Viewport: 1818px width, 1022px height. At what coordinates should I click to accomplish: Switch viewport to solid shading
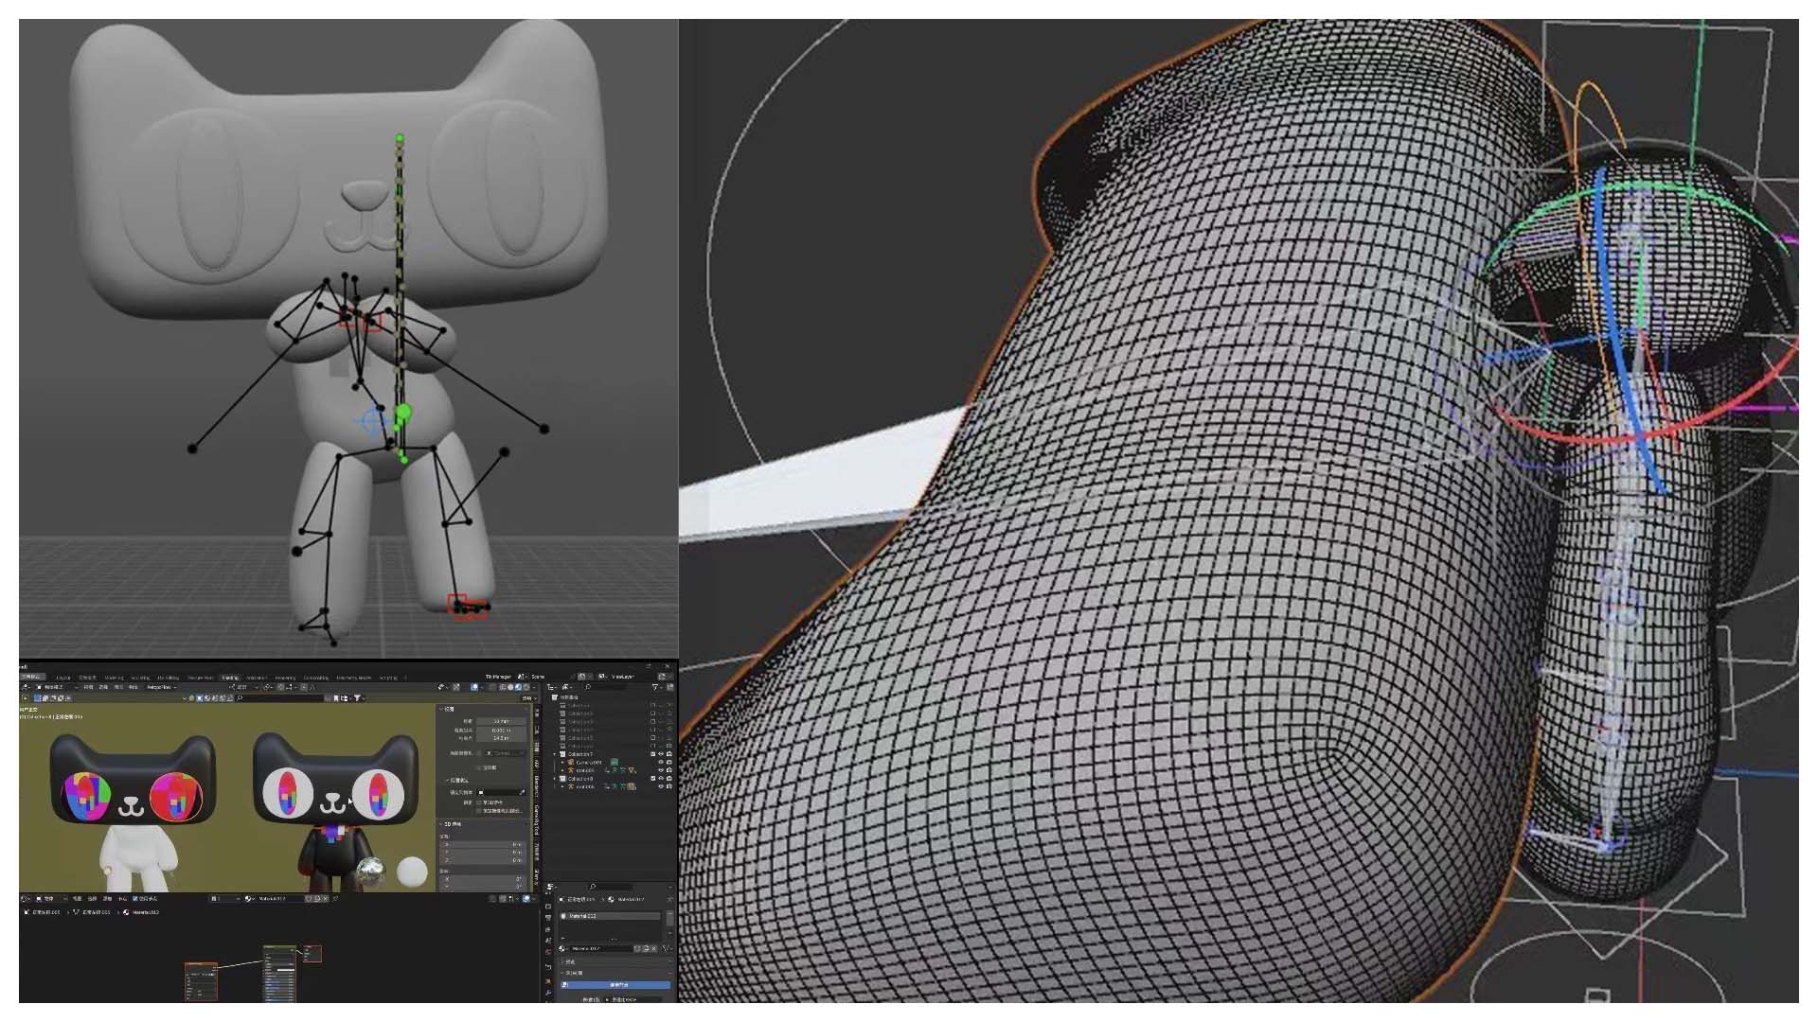(x=510, y=687)
